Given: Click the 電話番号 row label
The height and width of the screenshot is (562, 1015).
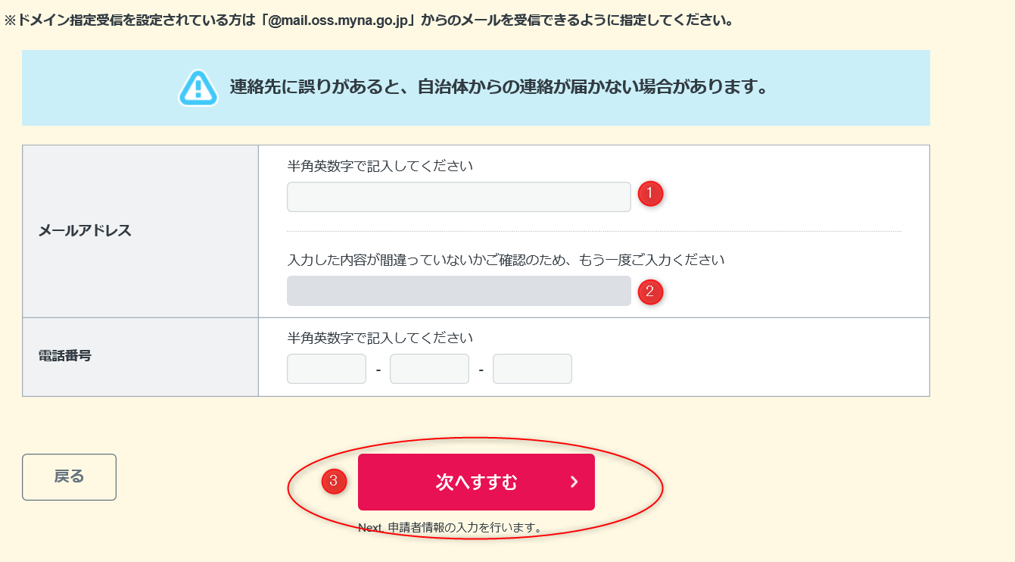Looking at the screenshot, I should [65, 355].
